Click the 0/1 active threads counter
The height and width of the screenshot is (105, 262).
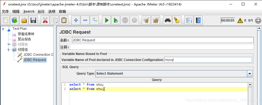tap(251, 21)
